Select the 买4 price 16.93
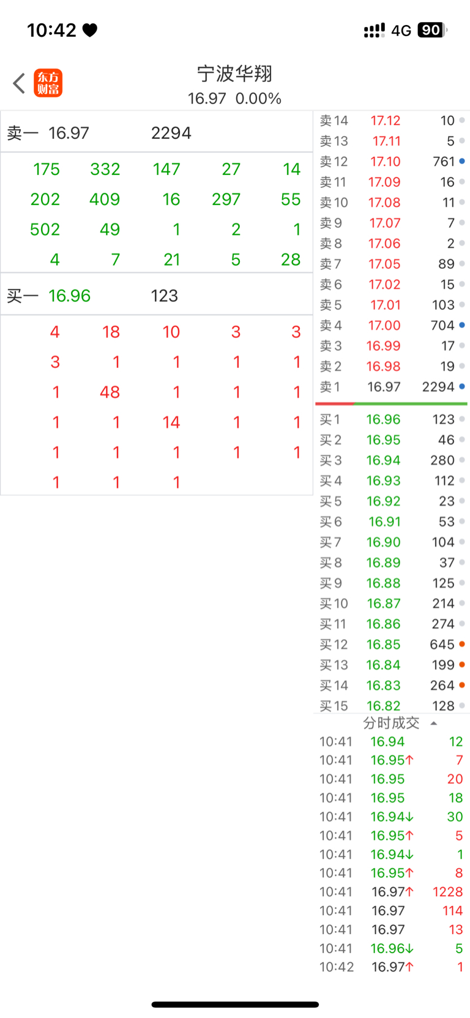This screenshot has height=1018, width=470. (383, 481)
